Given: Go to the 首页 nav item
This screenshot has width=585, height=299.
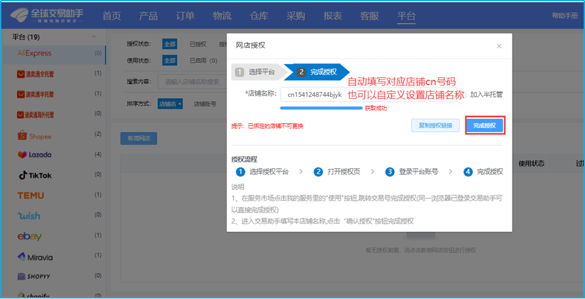Looking at the screenshot, I should pyautogui.click(x=112, y=16).
